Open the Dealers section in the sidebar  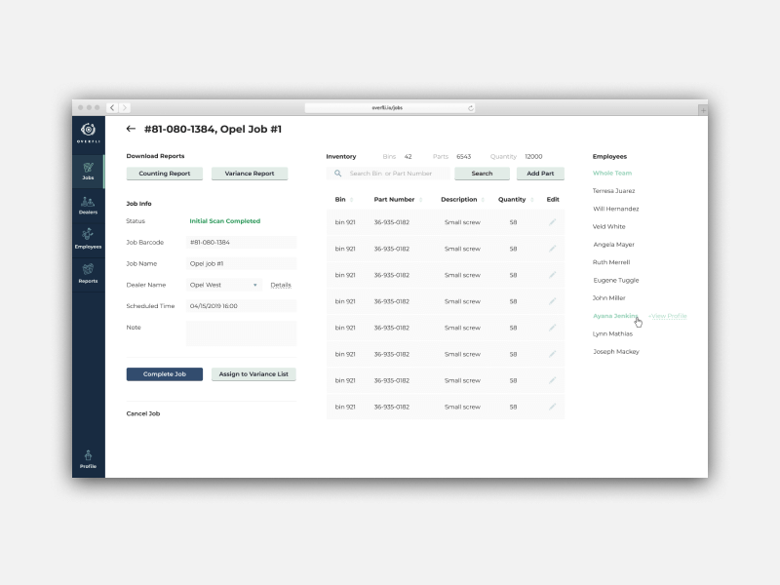coord(88,206)
